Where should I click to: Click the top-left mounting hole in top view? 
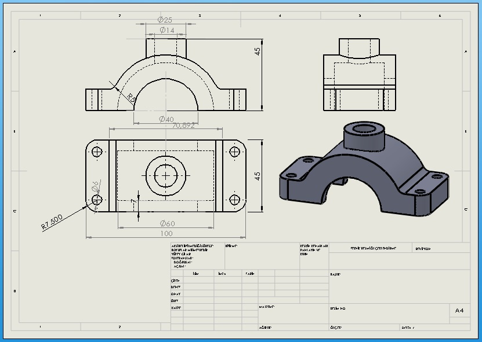pos(97,152)
